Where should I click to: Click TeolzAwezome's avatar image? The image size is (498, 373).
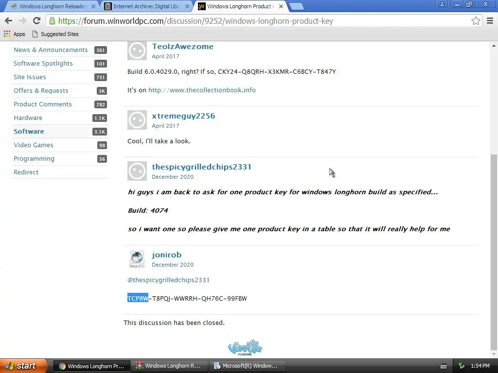pos(137,50)
